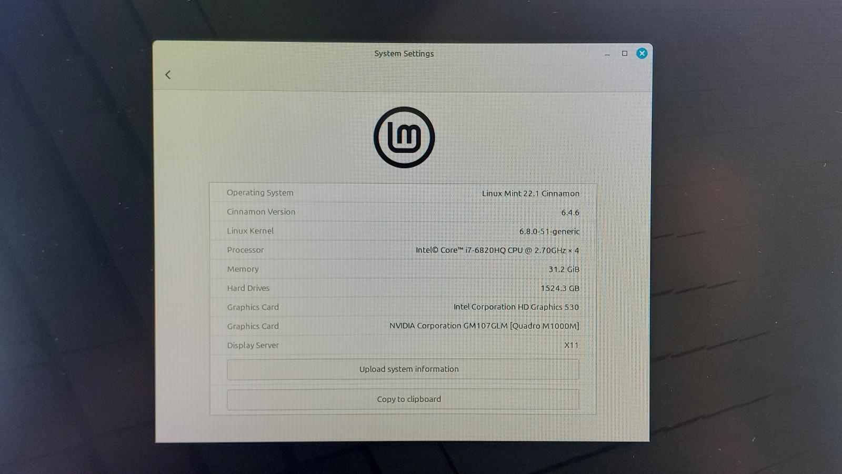Image resolution: width=842 pixels, height=474 pixels.
Task: Click Upload system information button
Action: click(403, 369)
